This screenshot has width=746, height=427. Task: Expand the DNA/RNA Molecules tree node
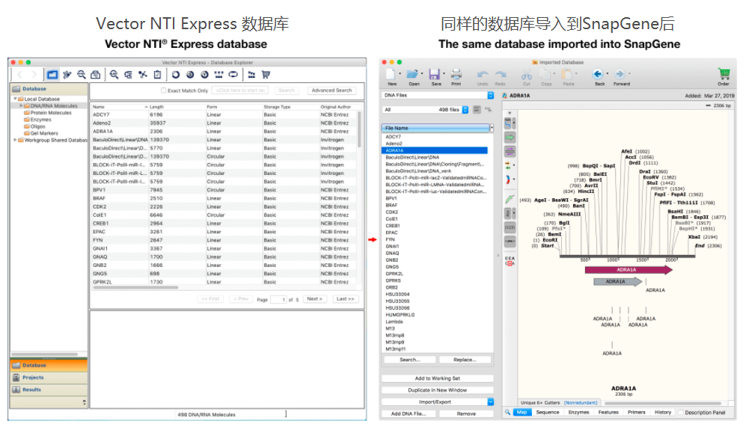21,105
